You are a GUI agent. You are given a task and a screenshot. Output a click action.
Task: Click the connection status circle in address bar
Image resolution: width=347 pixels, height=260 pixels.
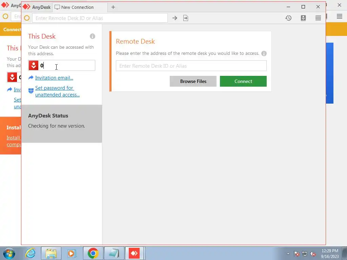27,18
